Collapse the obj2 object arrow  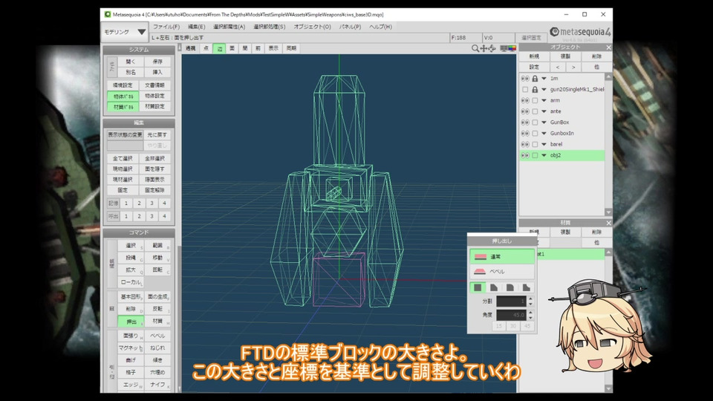pyautogui.click(x=544, y=155)
